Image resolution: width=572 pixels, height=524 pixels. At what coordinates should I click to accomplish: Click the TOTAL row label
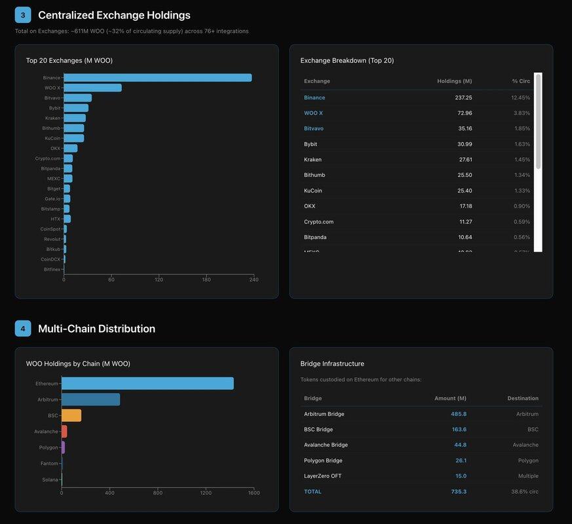point(313,491)
